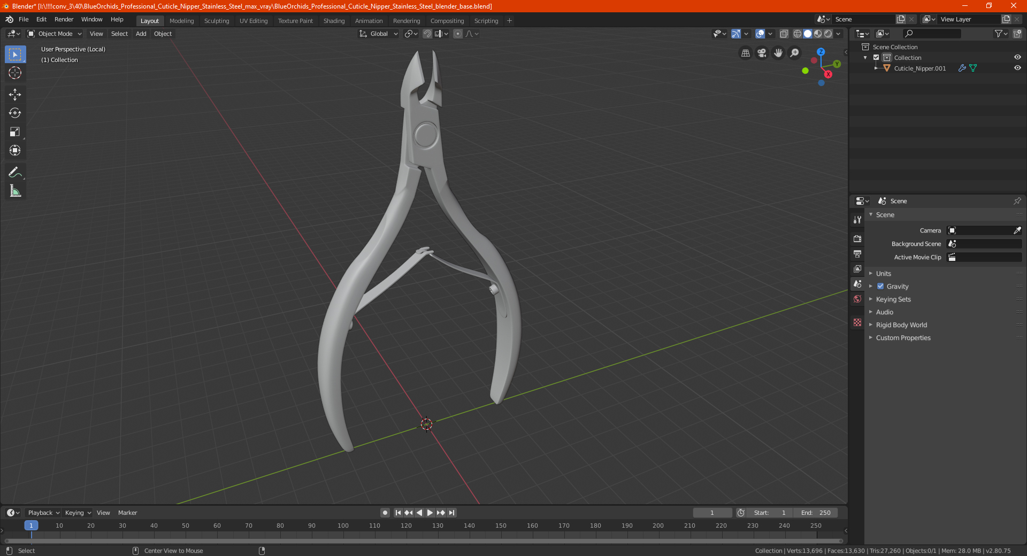Enable material preview shading
This screenshot has width=1027, height=556.
[818, 34]
